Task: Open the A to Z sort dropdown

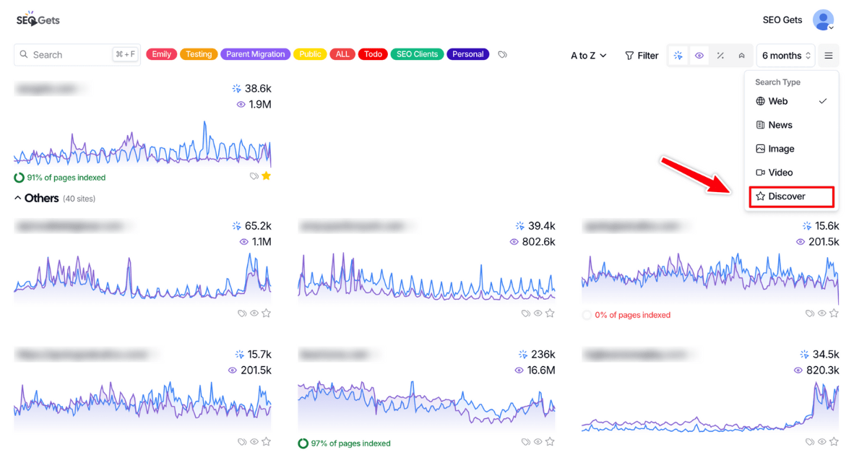Action: click(x=587, y=55)
